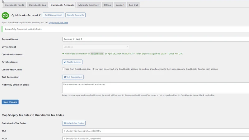Go to the Billing tab
Viewport: 249px width, 140px height.
click(107, 5)
